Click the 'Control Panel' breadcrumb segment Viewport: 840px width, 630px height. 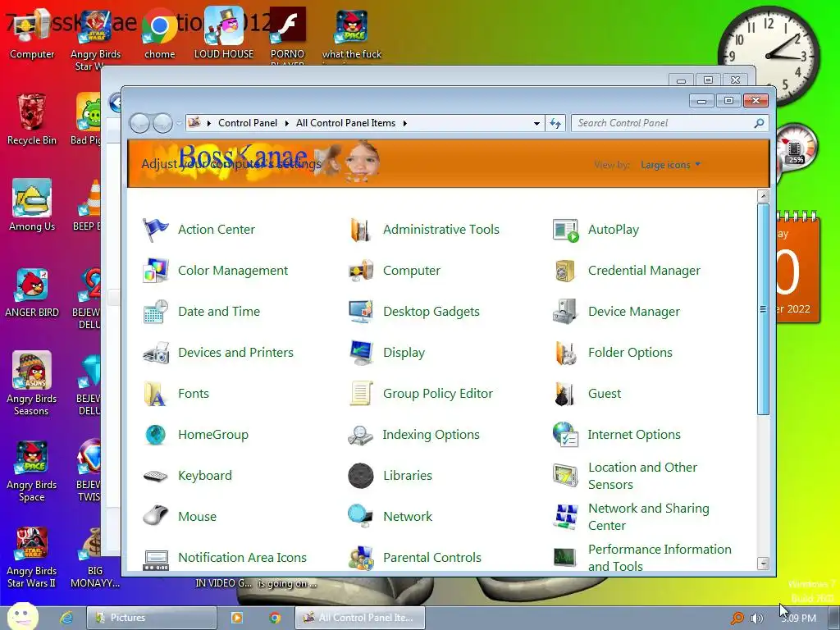coord(248,123)
